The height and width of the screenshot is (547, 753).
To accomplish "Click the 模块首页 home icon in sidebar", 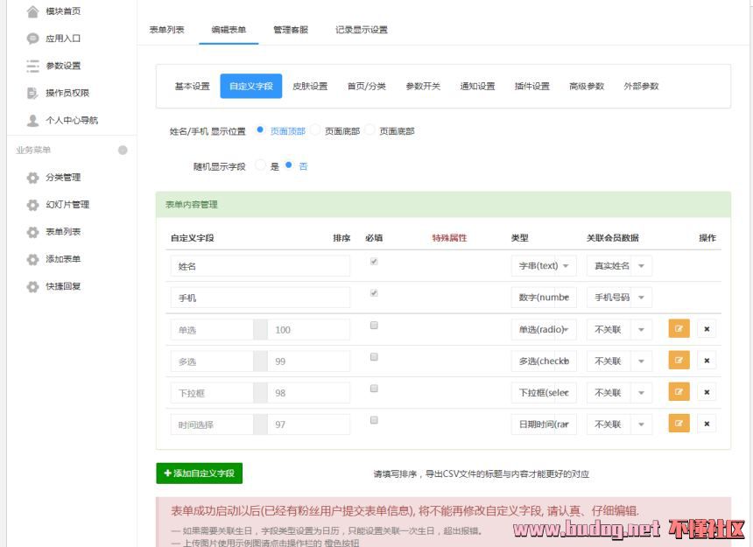I will [32, 11].
